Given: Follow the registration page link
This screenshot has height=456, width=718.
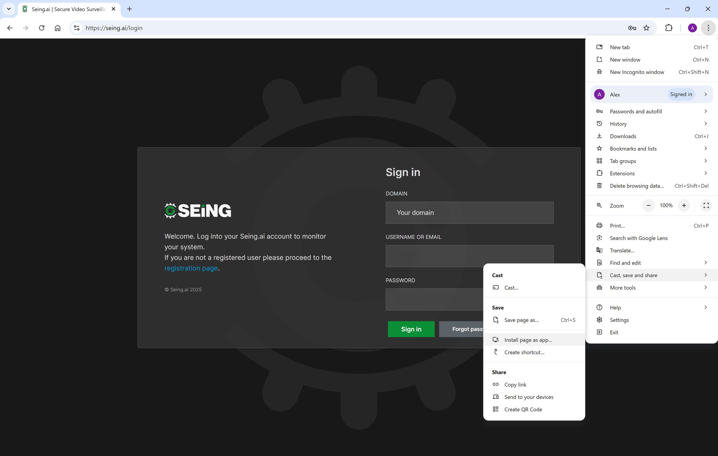Looking at the screenshot, I should point(191,268).
